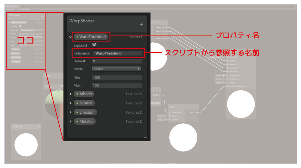Select the Metallic property pill in enlarged panel

pyautogui.click(x=84, y=122)
